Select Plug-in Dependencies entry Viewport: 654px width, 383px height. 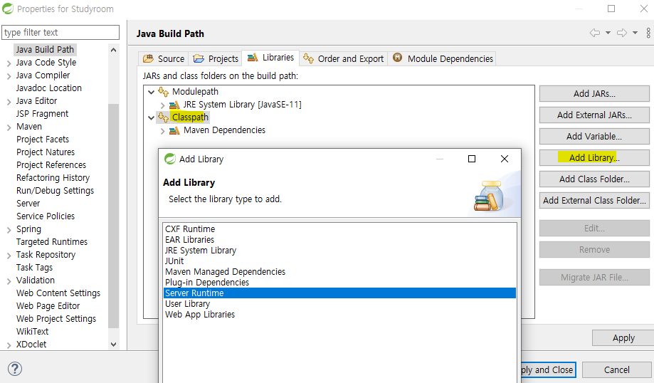point(339,283)
